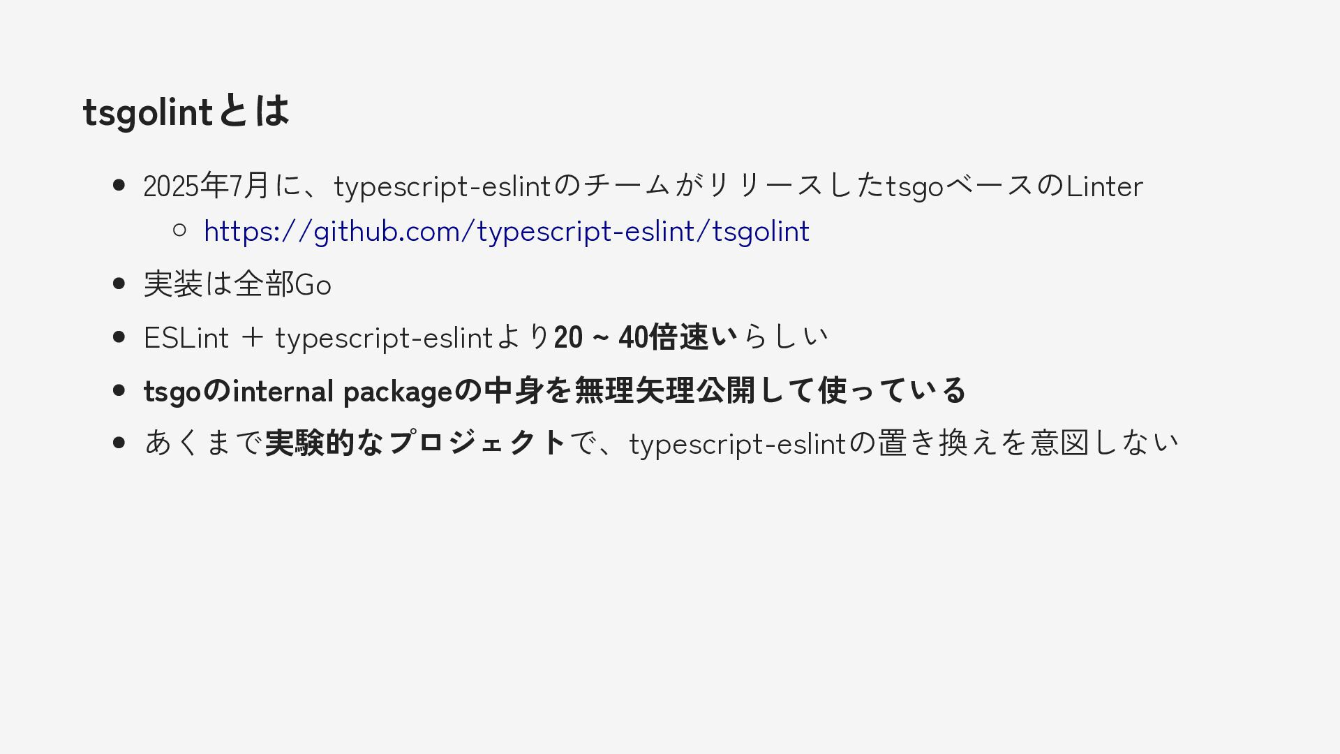The width and height of the screenshot is (1340, 754).
Task: Click the bold text '20 ~ 40倍速い'
Action: click(x=646, y=337)
